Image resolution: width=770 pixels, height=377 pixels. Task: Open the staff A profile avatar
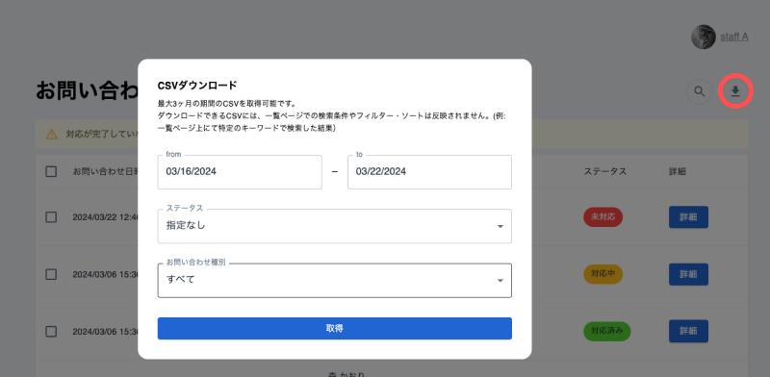704,37
